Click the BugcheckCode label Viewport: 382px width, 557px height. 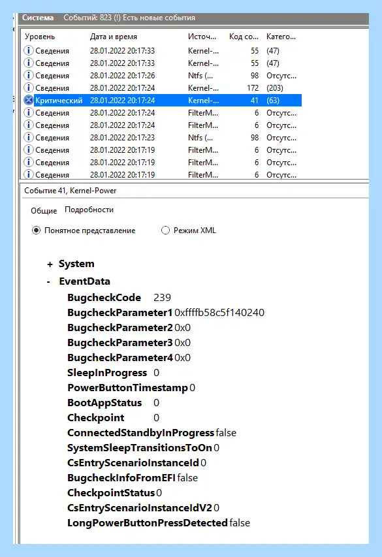104,298
